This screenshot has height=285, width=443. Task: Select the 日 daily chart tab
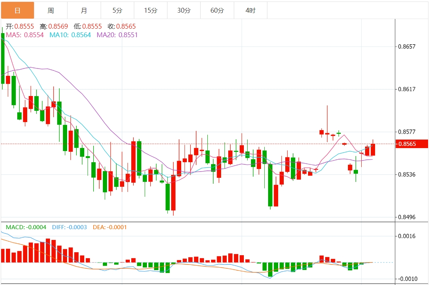(18, 10)
